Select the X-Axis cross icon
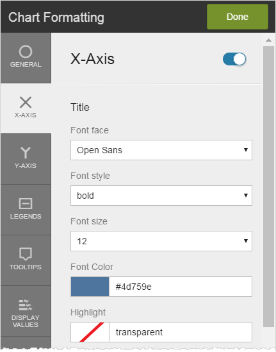Viewport: 276px width, 352px height. coord(26,103)
